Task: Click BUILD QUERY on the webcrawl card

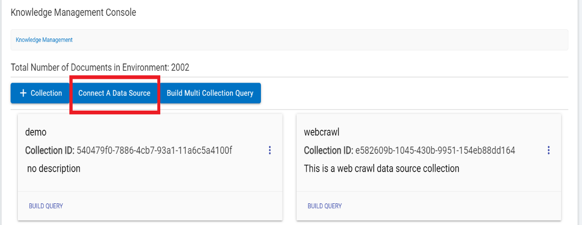Action: [x=324, y=206]
